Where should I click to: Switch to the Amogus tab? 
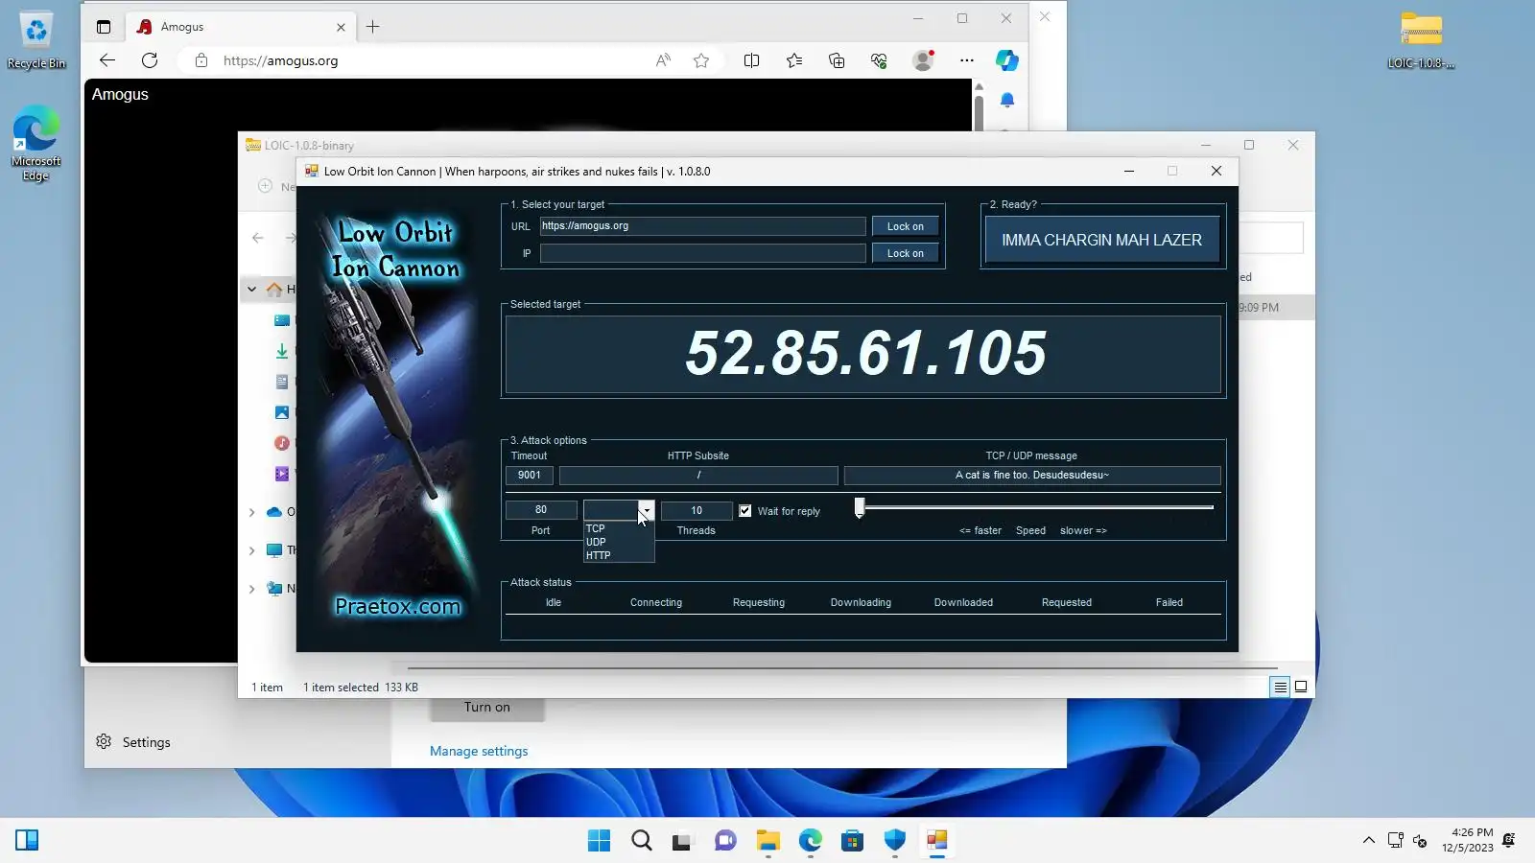point(240,27)
